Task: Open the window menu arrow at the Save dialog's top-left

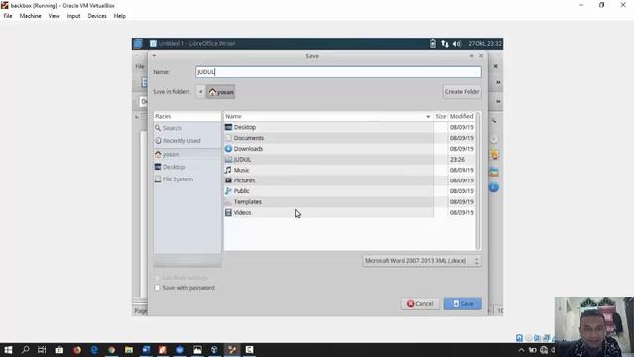Action: tap(154, 56)
